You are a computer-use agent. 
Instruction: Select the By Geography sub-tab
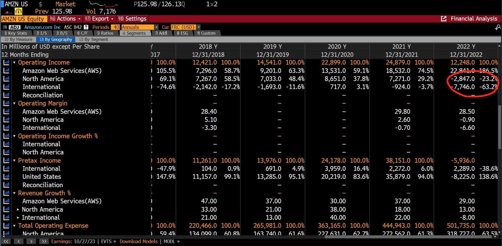(x=56, y=40)
